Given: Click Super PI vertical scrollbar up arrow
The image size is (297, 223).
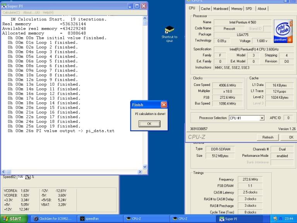Looking at the screenshot, I should click(145, 18).
